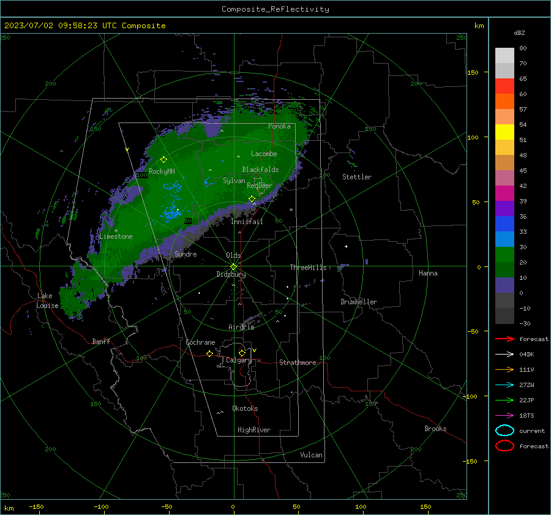
Task: Click the Blackfalds label
Action: click(260, 170)
